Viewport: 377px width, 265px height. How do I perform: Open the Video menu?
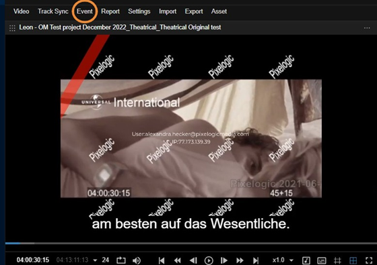21,11
